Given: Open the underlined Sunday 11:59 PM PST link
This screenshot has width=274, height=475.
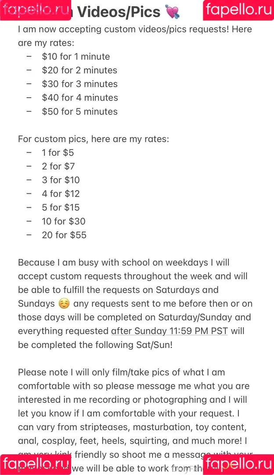Looking at the screenshot, I should click(x=169, y=331).
